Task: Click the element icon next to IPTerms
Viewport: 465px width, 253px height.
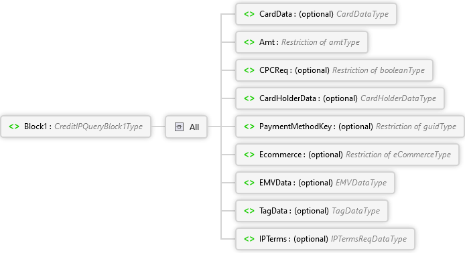Action: point(249,239)
